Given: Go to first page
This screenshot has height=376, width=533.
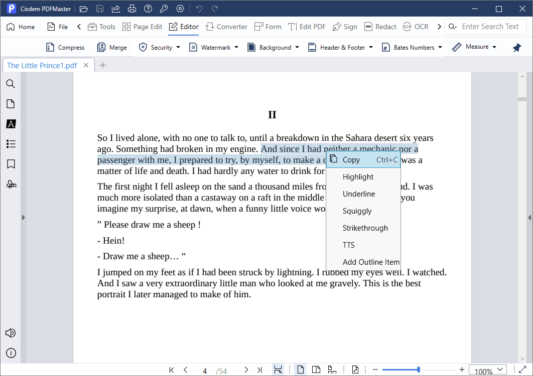Looking at the screenshot, I should coord(172,370).
